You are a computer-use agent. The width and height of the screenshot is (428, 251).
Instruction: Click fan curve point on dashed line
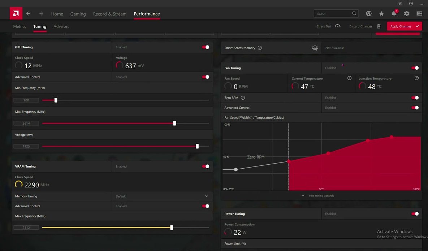[289, 161]
